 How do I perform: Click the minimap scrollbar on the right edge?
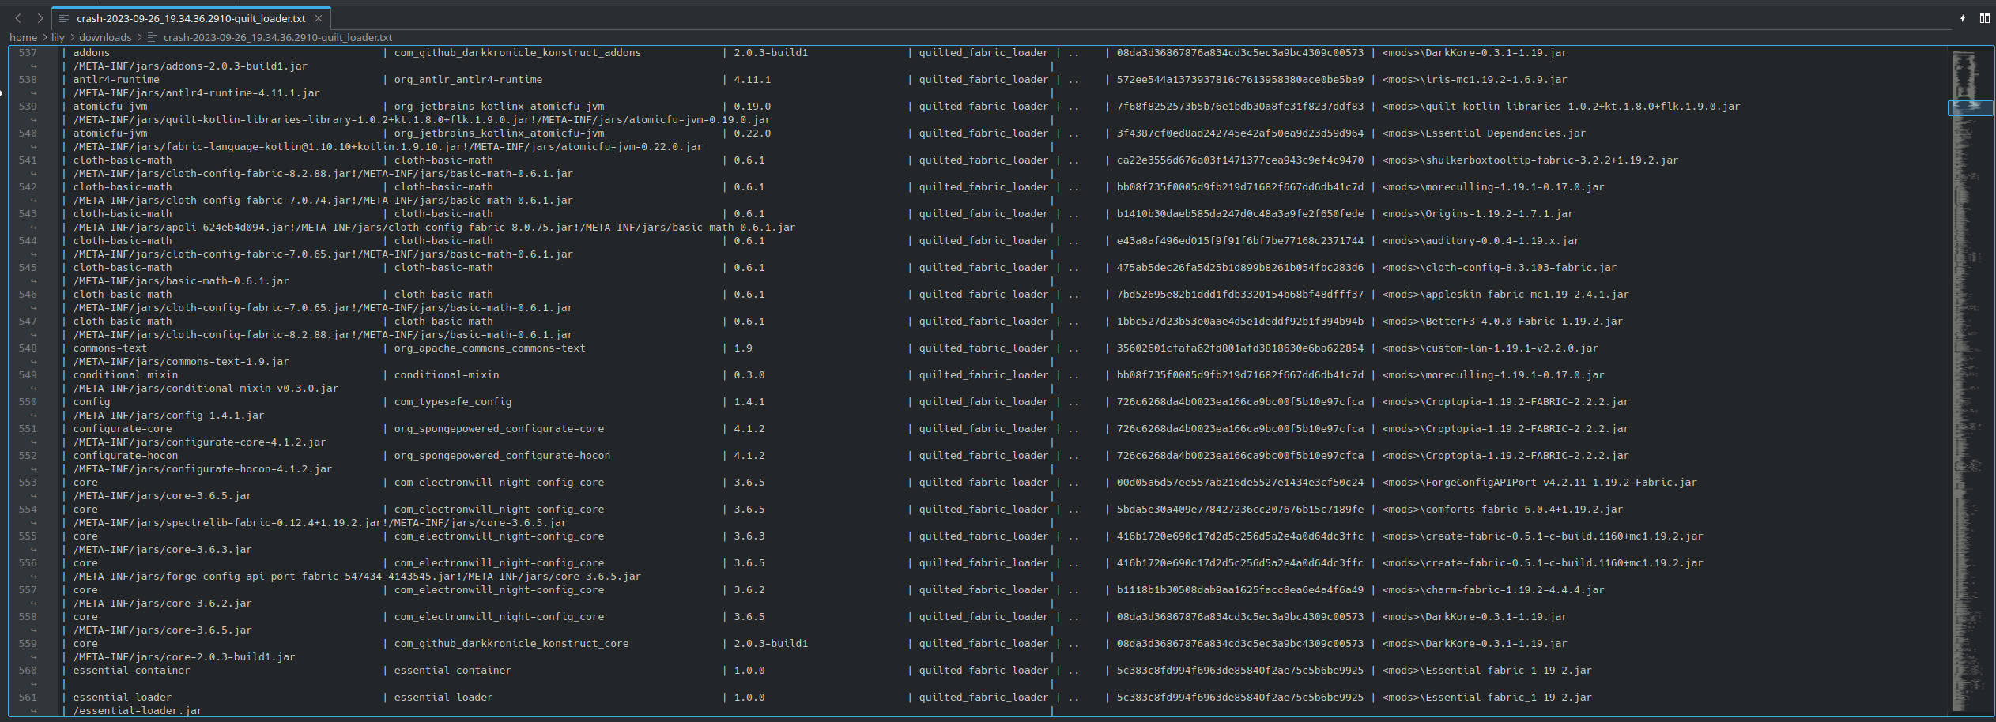[1970, 107]
